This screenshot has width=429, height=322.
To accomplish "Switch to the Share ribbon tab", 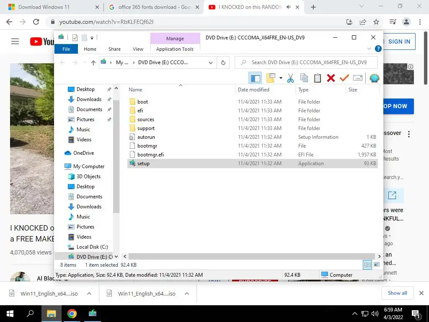I will (x=114, y=49).
